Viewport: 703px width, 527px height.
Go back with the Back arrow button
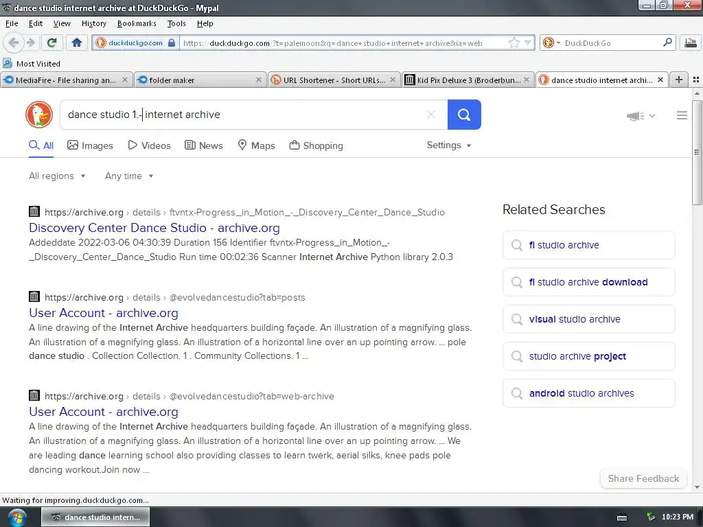pyautogui.click(x=13, y=43)
